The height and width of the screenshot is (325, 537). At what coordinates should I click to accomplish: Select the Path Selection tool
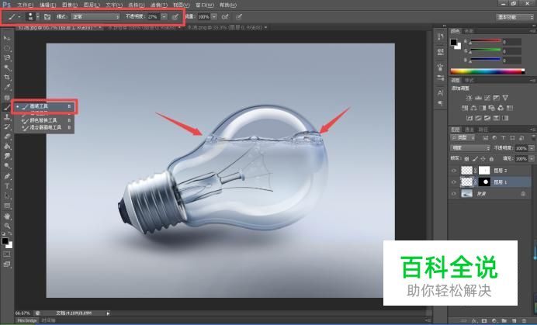[7, 196]
